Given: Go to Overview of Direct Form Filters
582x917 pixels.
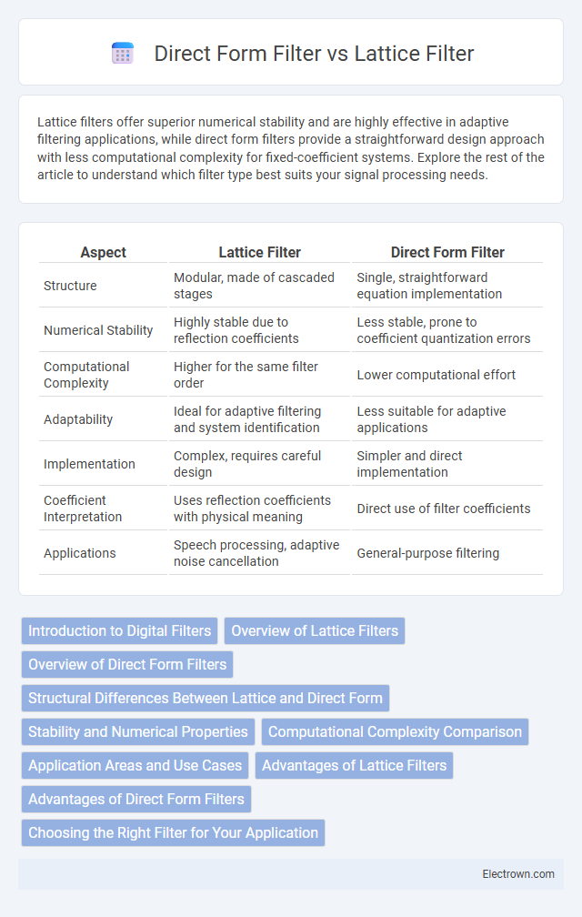Looking at the screenshot, I should point(127,664).
